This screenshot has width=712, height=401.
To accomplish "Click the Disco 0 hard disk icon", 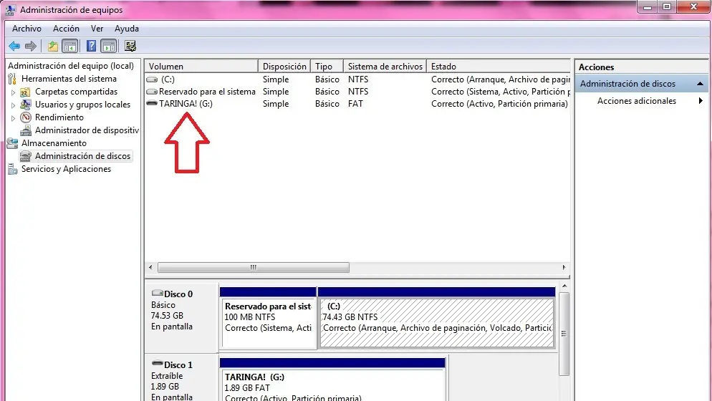I will point(157,293).
